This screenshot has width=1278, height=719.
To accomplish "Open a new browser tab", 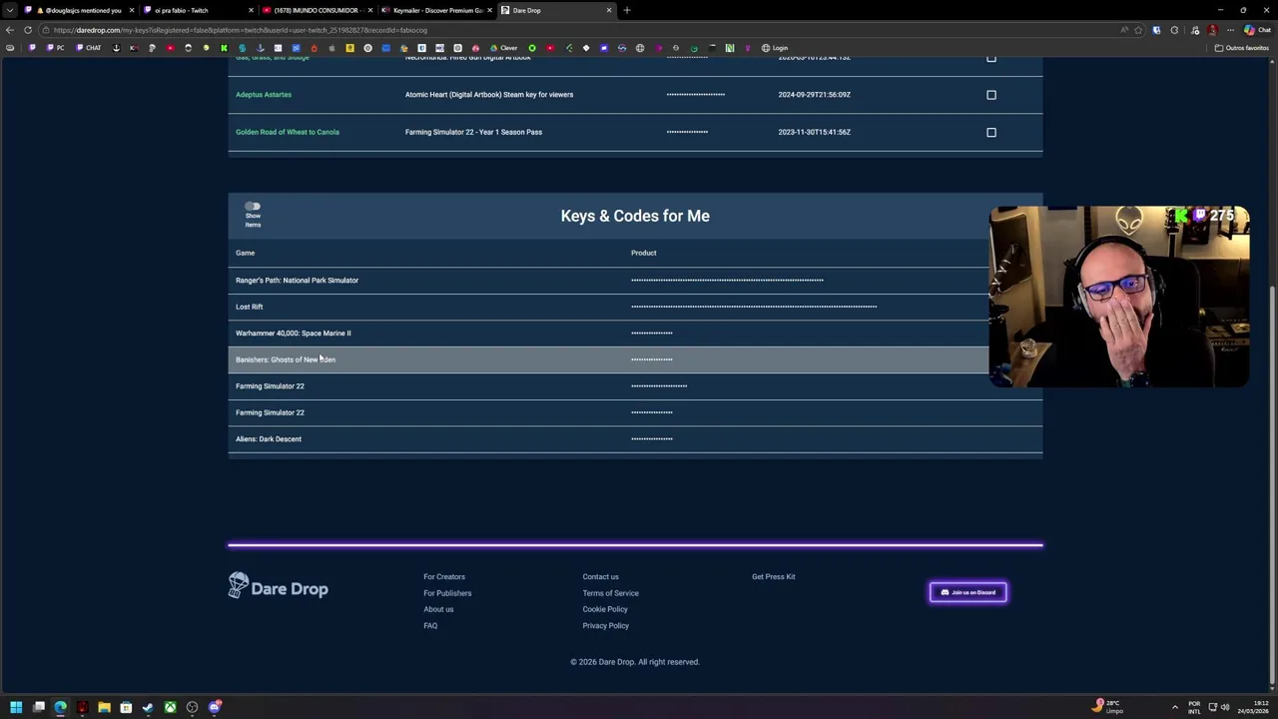I will 627,10.
